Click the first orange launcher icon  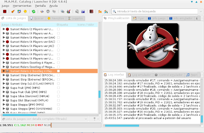(x=100, y=11)
